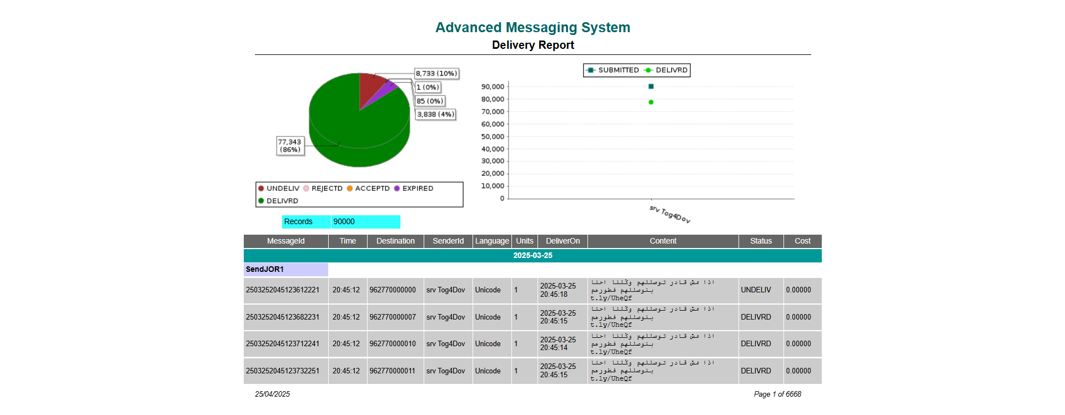Click the Time column header
Viewport: 1065px width, 415px height.
(x=348, y=241)
